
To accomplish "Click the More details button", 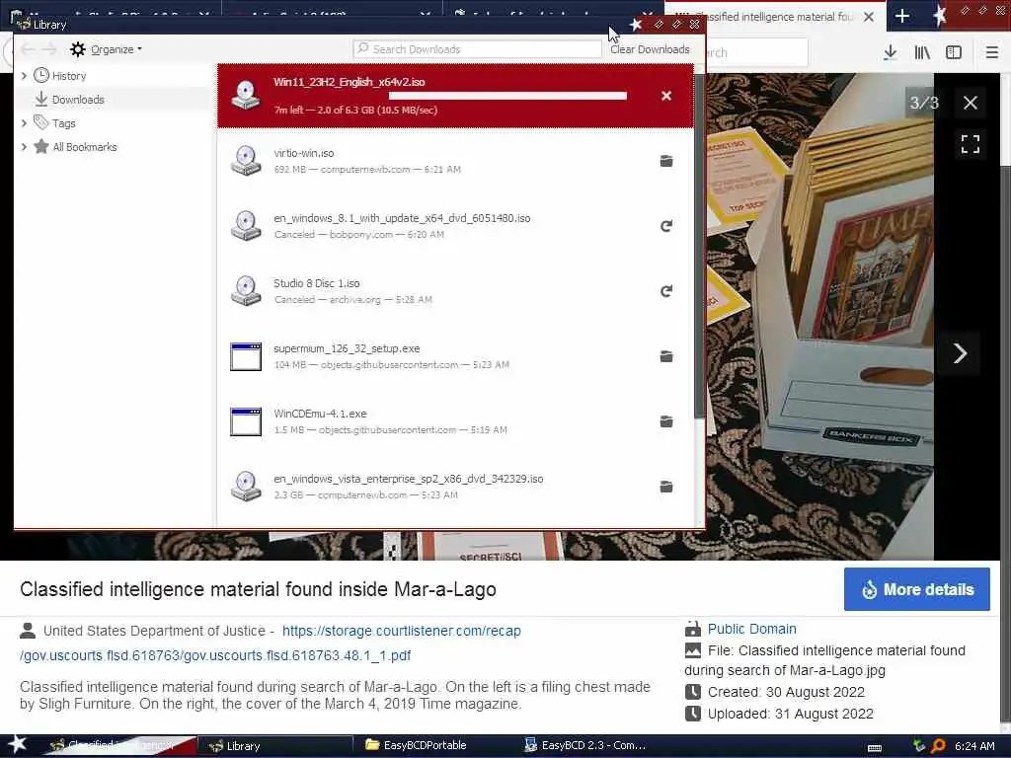I will (x=916, y=589).
